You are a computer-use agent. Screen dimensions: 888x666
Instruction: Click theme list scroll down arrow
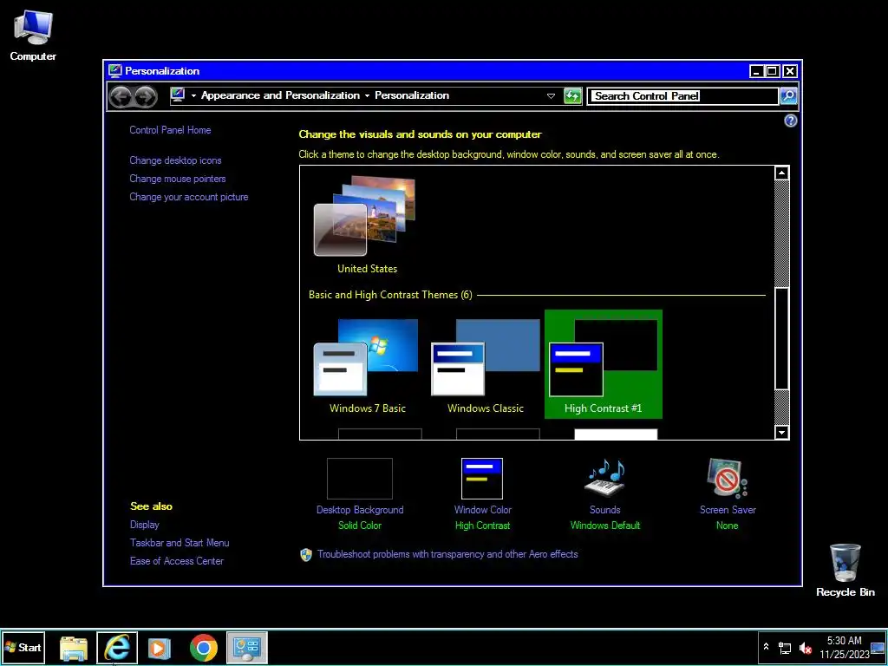[x=781, y=433]
